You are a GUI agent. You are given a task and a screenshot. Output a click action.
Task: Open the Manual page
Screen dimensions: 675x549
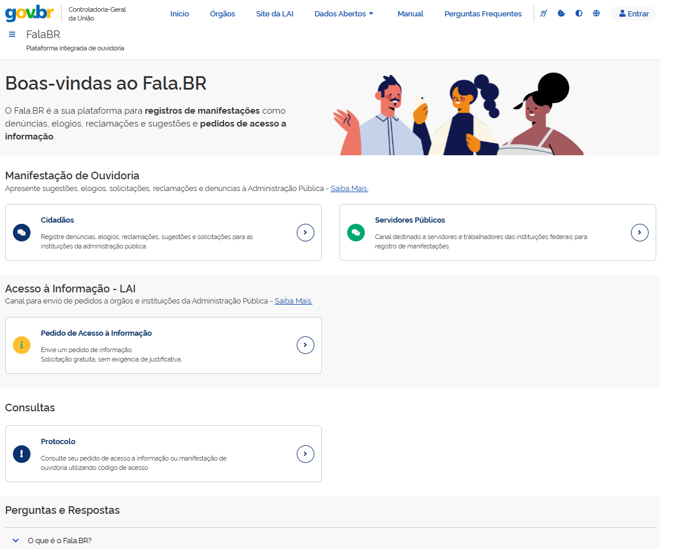pos(410,13)
